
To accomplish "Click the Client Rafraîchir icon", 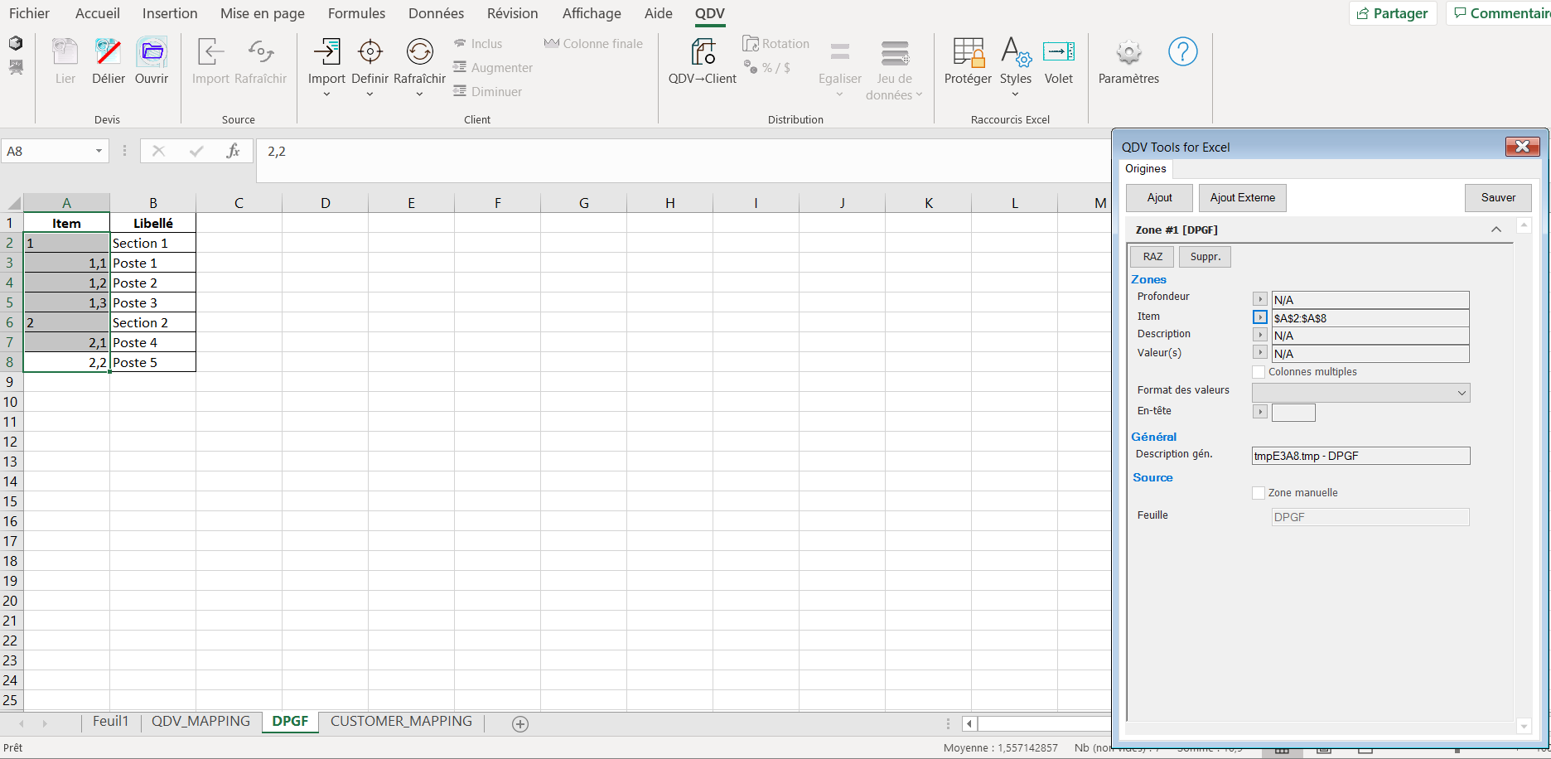I will pyautogui.click(x=419, y=52).
